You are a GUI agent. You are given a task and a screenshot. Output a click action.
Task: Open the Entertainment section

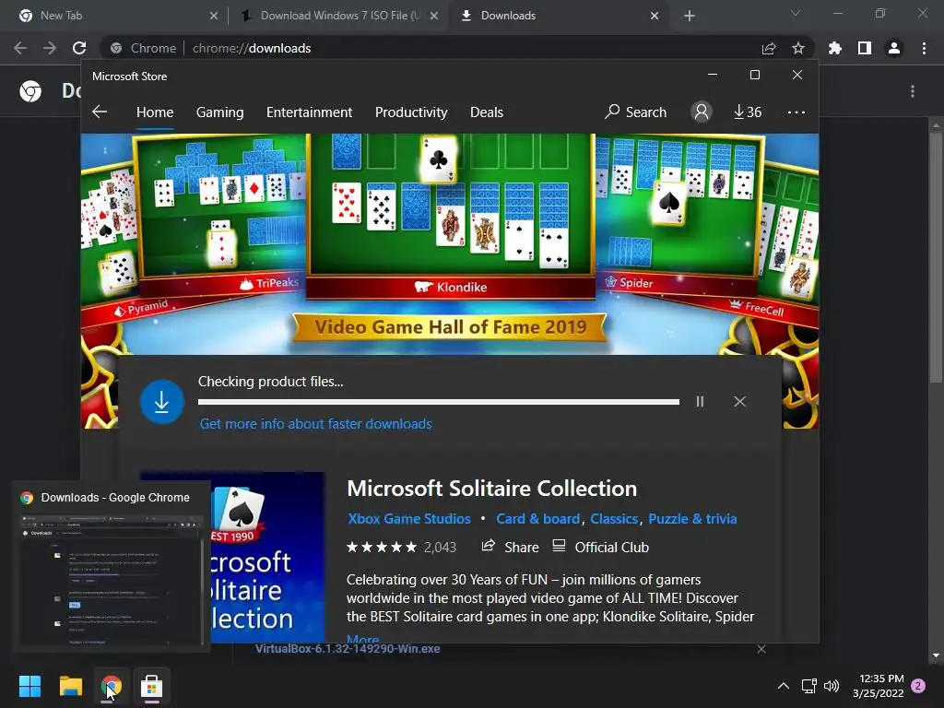310,112
